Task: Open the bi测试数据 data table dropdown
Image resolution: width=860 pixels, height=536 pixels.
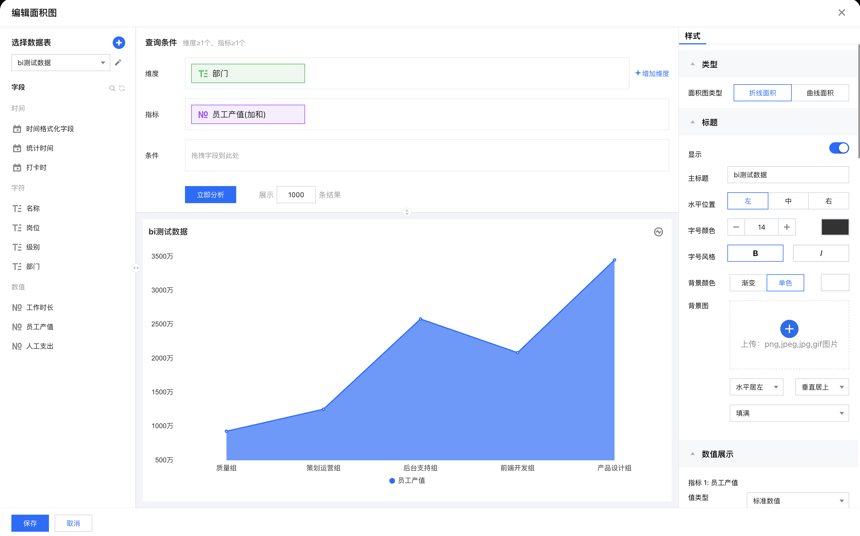Action: [x=61, y=63]
